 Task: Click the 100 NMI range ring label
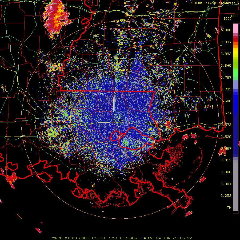(120, 21)
